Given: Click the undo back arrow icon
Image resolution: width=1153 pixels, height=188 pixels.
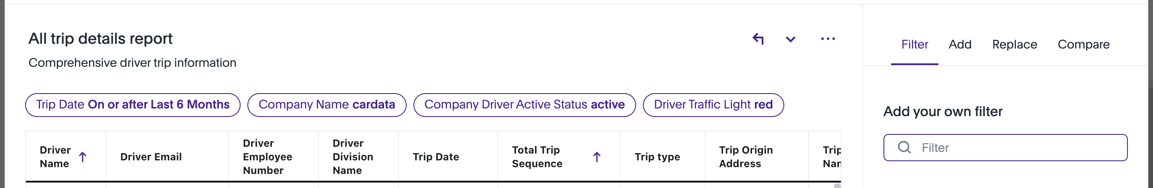Looking at the screenshot, I should (758, 39).
